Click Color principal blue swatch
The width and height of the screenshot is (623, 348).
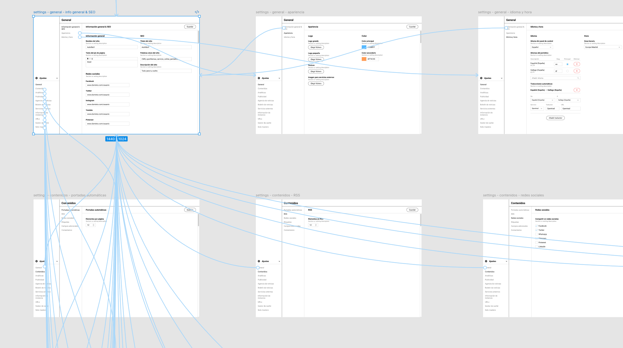364,47
